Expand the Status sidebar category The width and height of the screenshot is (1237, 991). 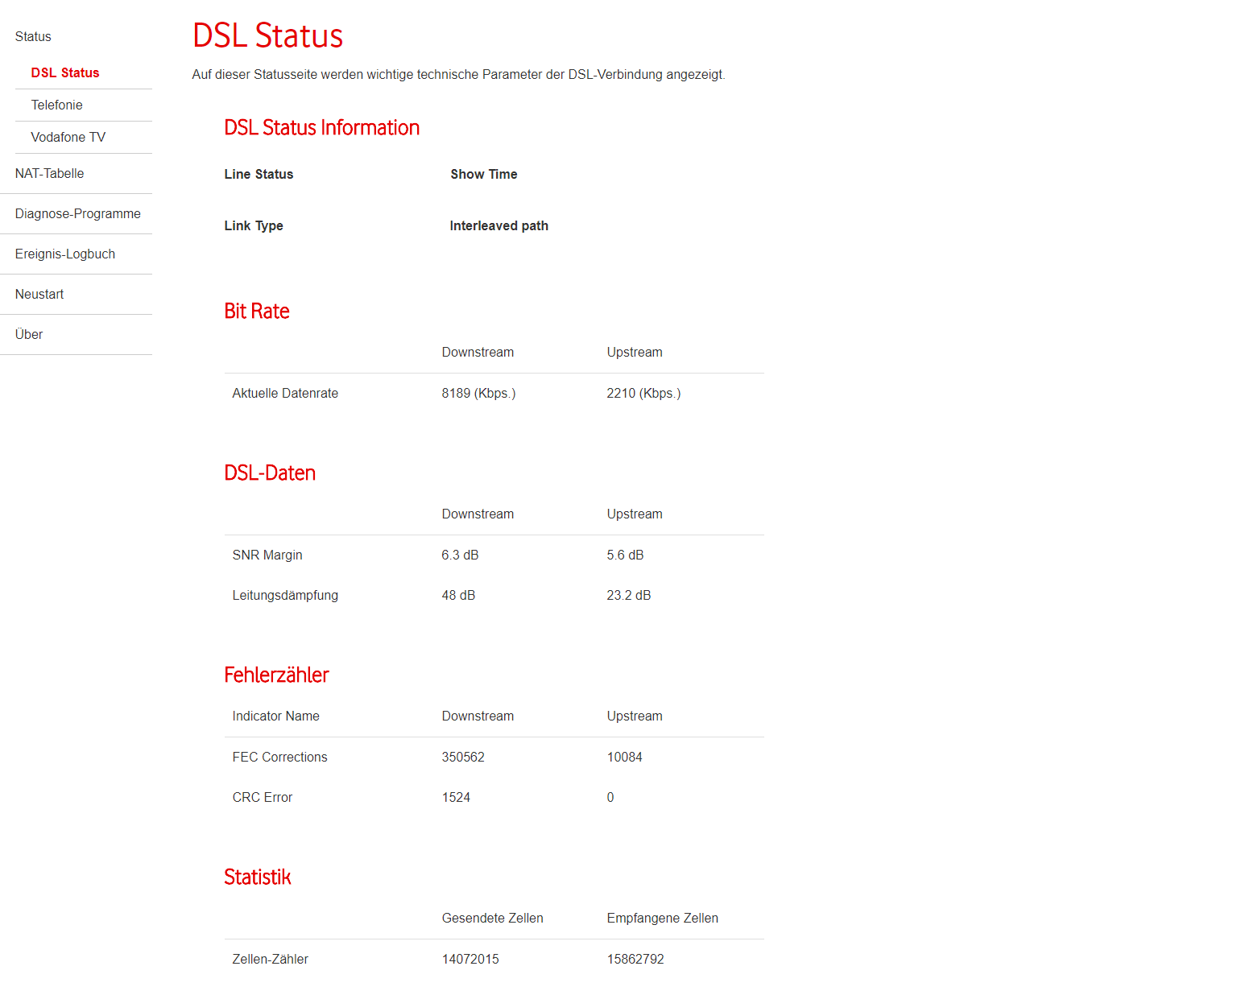click(33, 36)
